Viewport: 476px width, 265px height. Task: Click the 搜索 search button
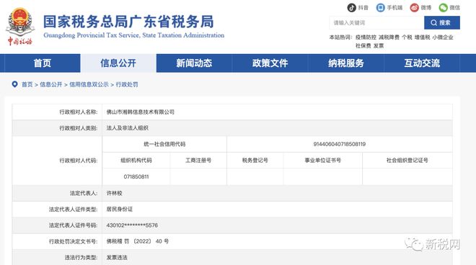coord(441,23)
